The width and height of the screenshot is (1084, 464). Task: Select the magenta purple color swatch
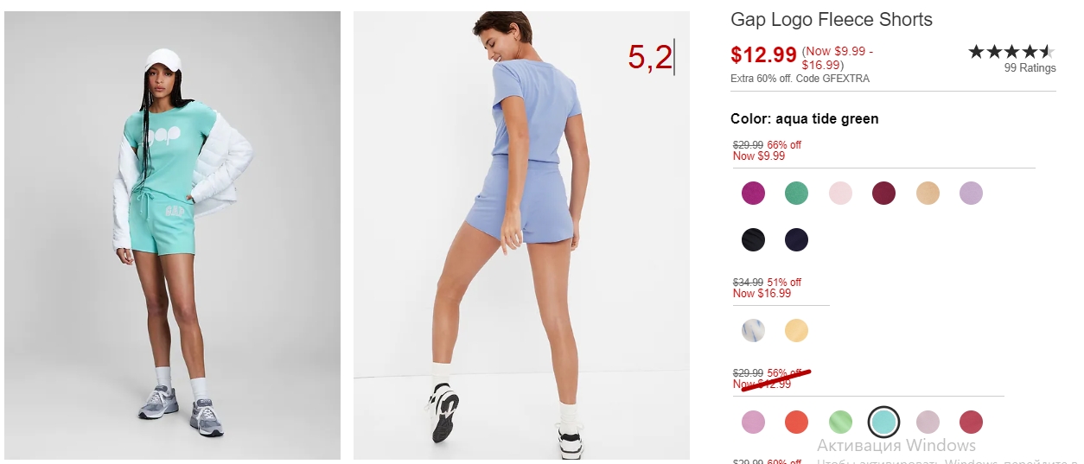click(x=753, y=194)
